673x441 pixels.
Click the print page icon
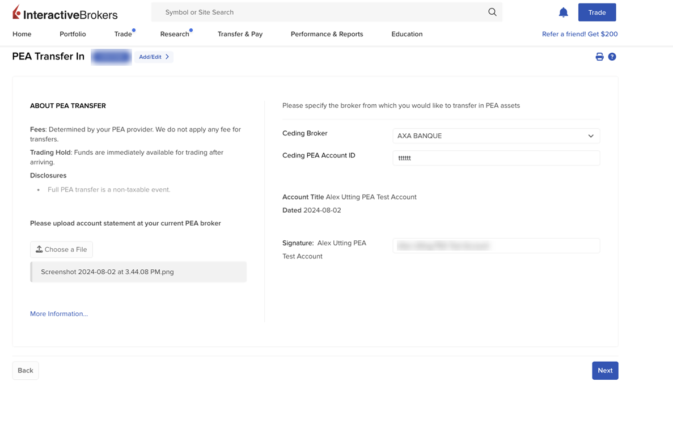click(x=600, y=57)
